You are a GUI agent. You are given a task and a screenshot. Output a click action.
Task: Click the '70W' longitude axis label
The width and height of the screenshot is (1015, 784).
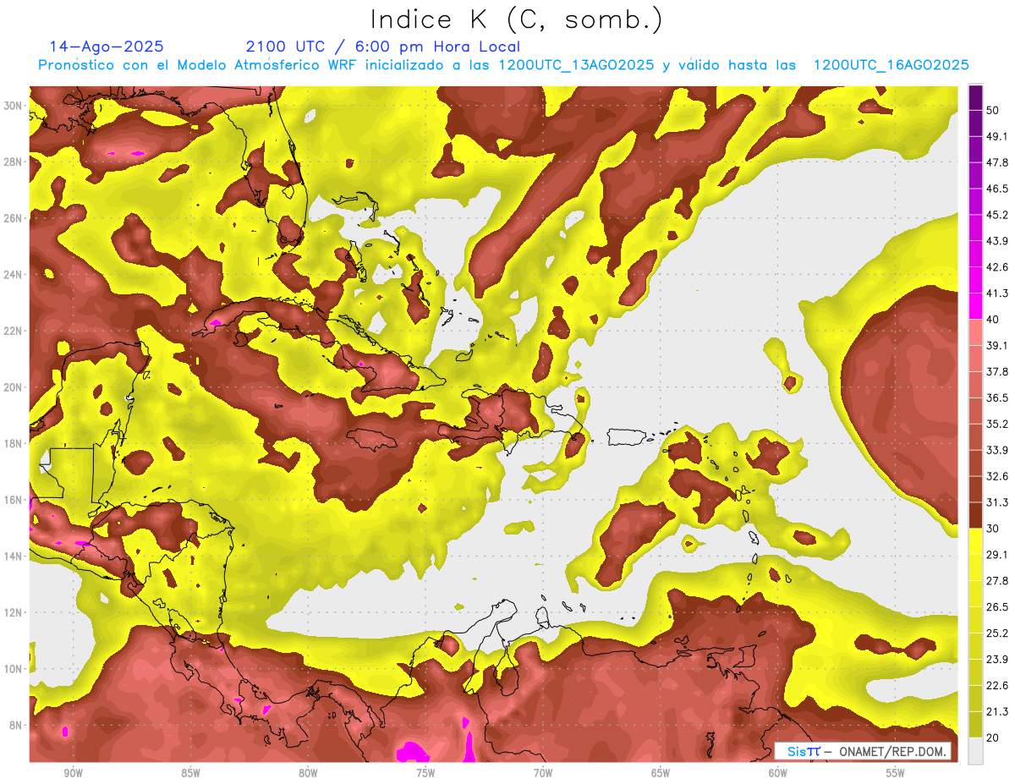(x=543, y=773)
